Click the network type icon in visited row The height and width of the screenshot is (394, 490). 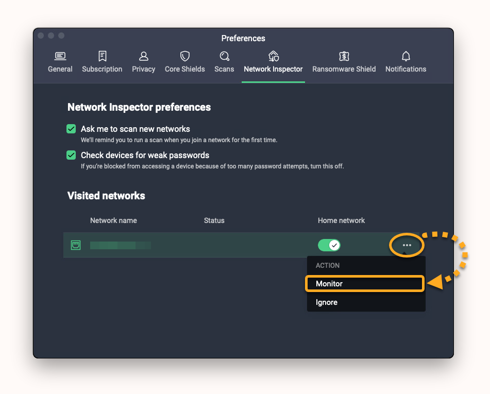coord(76,245)
